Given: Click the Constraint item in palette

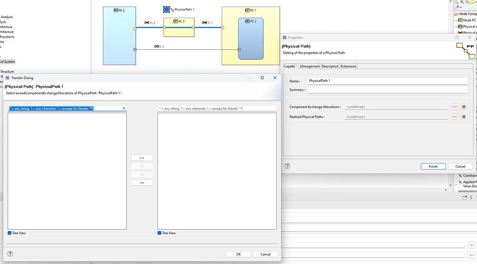Looking at the screenshot, I should point(467,176).
